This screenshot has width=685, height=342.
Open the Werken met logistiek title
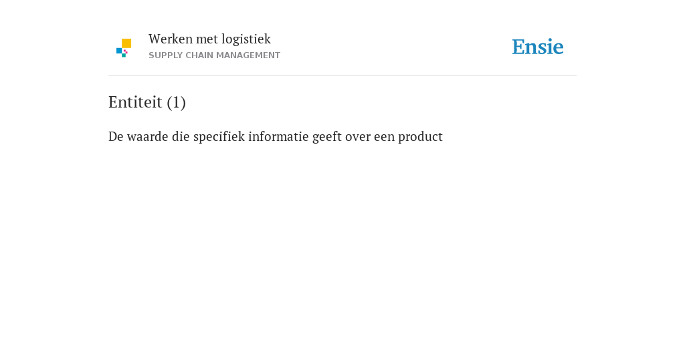click(x=209, y=39)
